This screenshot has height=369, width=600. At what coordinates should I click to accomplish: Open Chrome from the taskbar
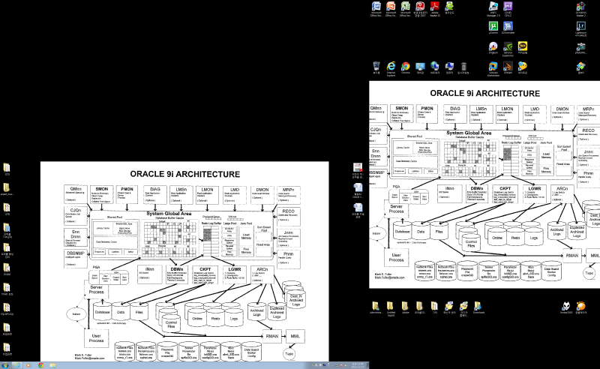[40, 365]
